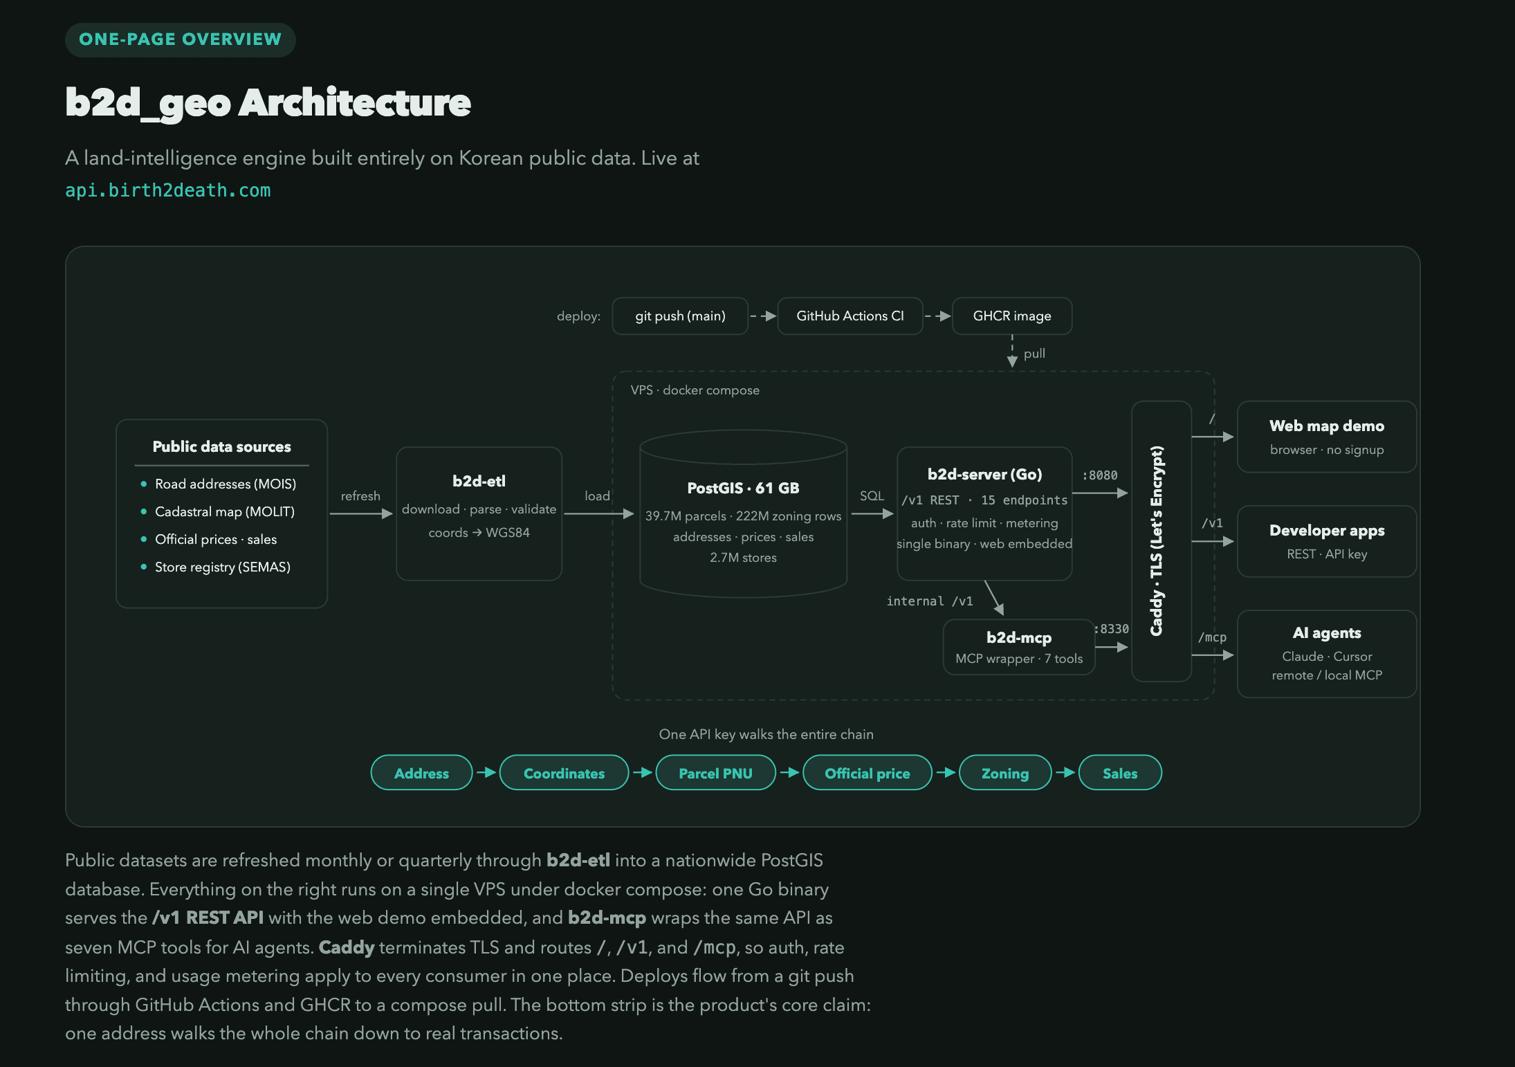Click the '2.7M stores' text
Image resolution: width=1515 pixels, height=1067 pixels.
pos(744,558)
